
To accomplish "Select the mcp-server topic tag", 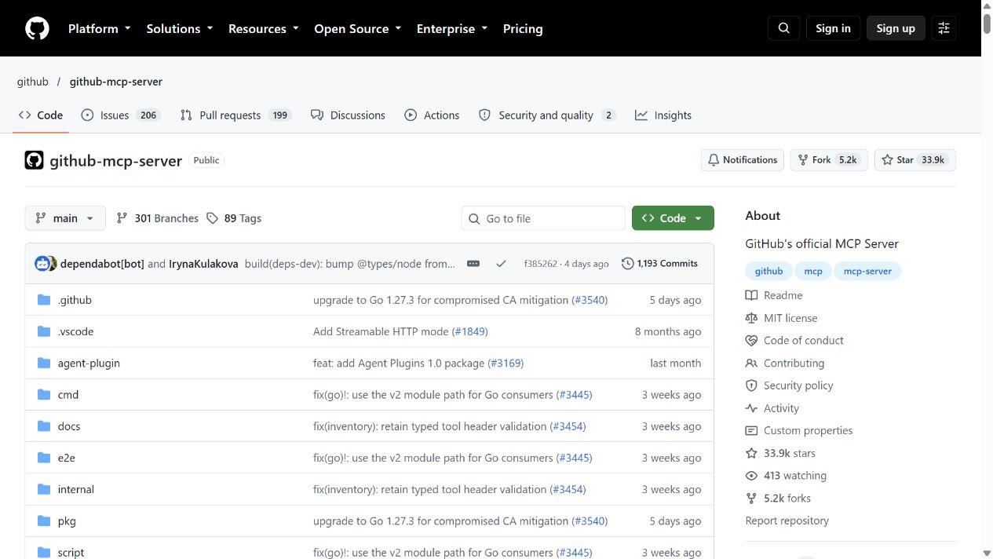I will [x=867, y=271].
